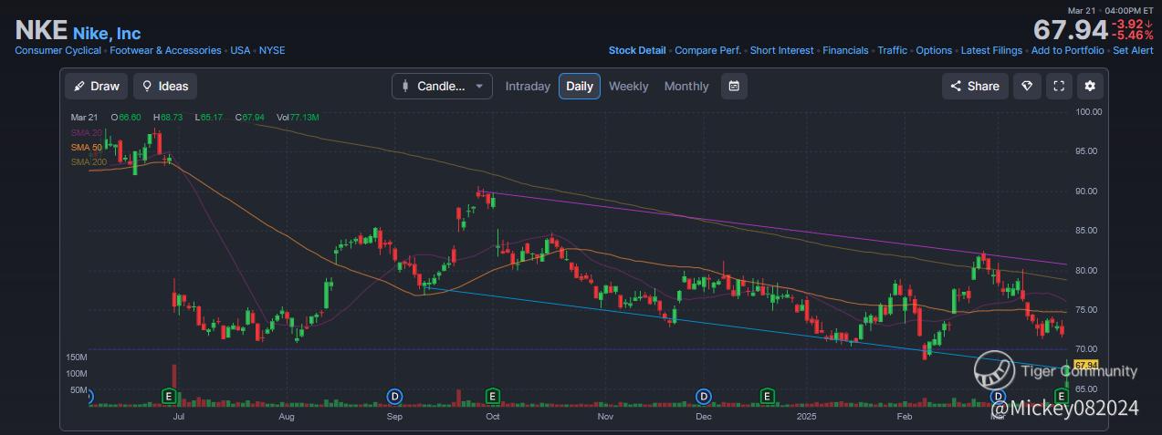This screenshot has height=435, width=1162.
Task: Click the earnings marker at far right
Action: click(1062, 396)
